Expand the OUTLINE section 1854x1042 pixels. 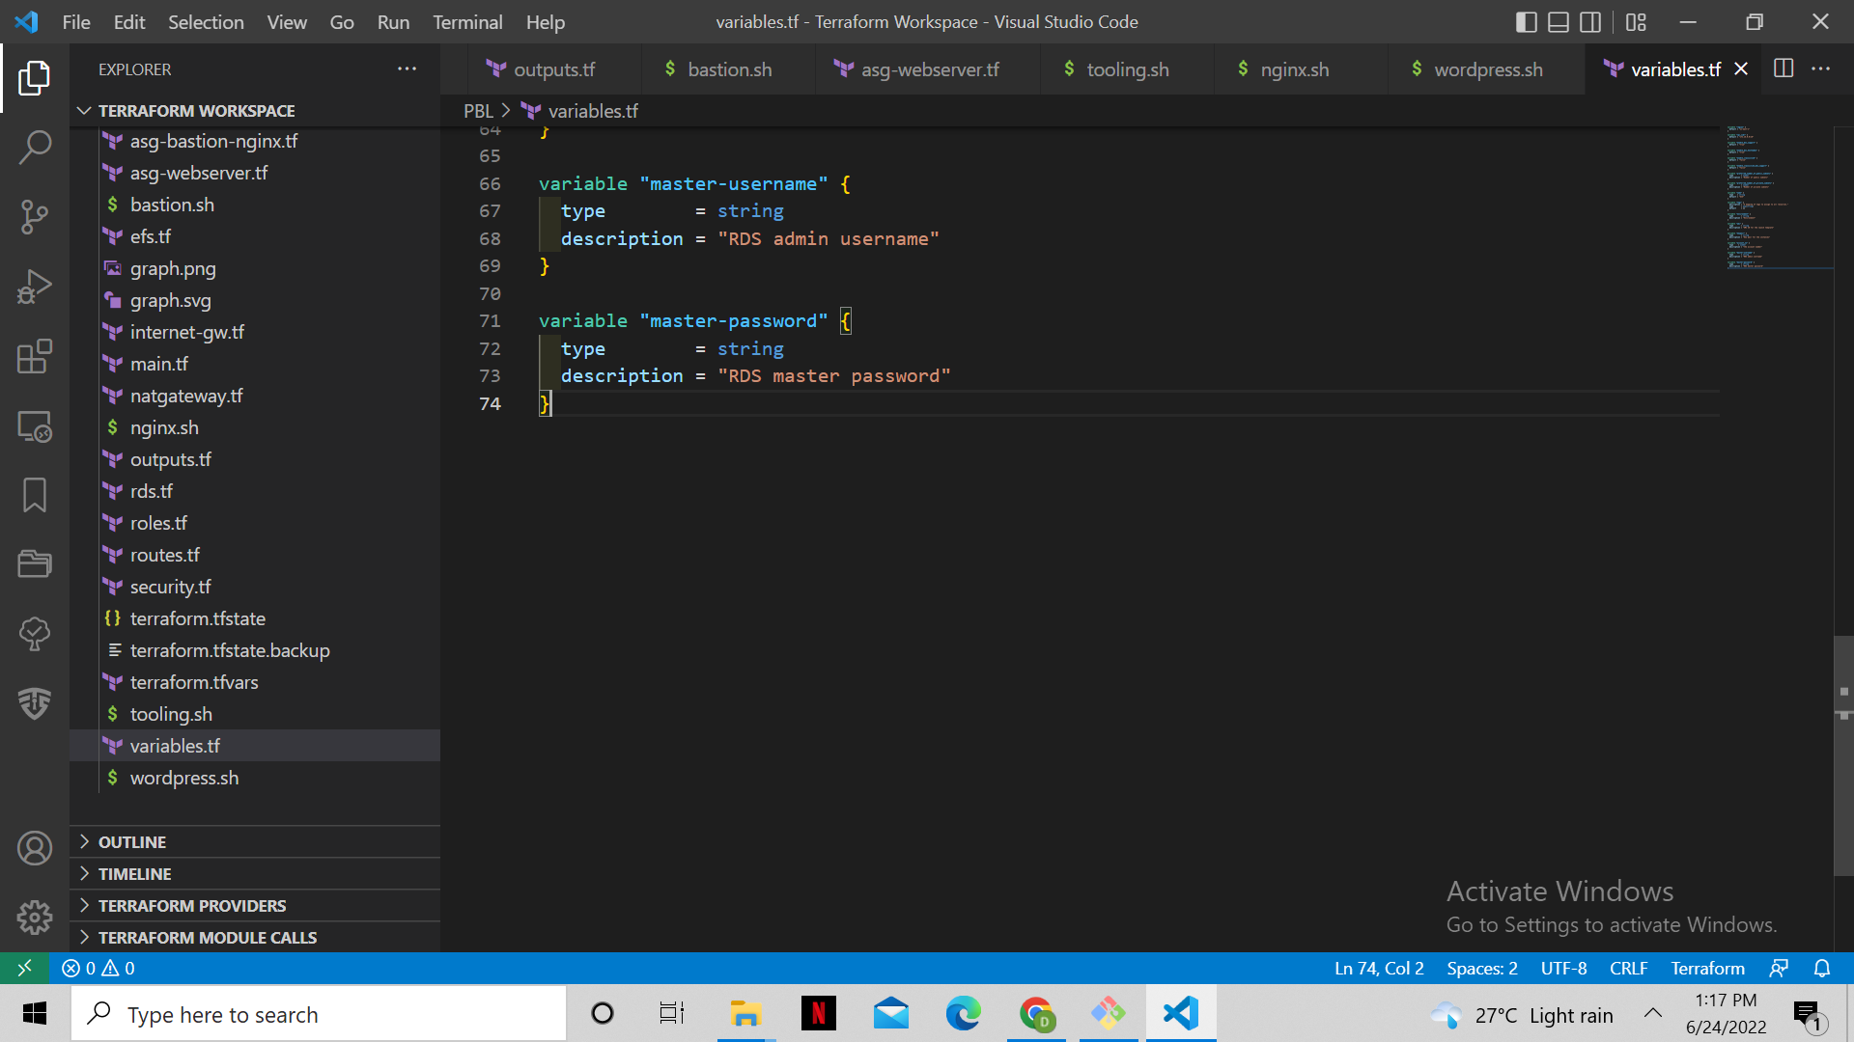pos(132,841)
